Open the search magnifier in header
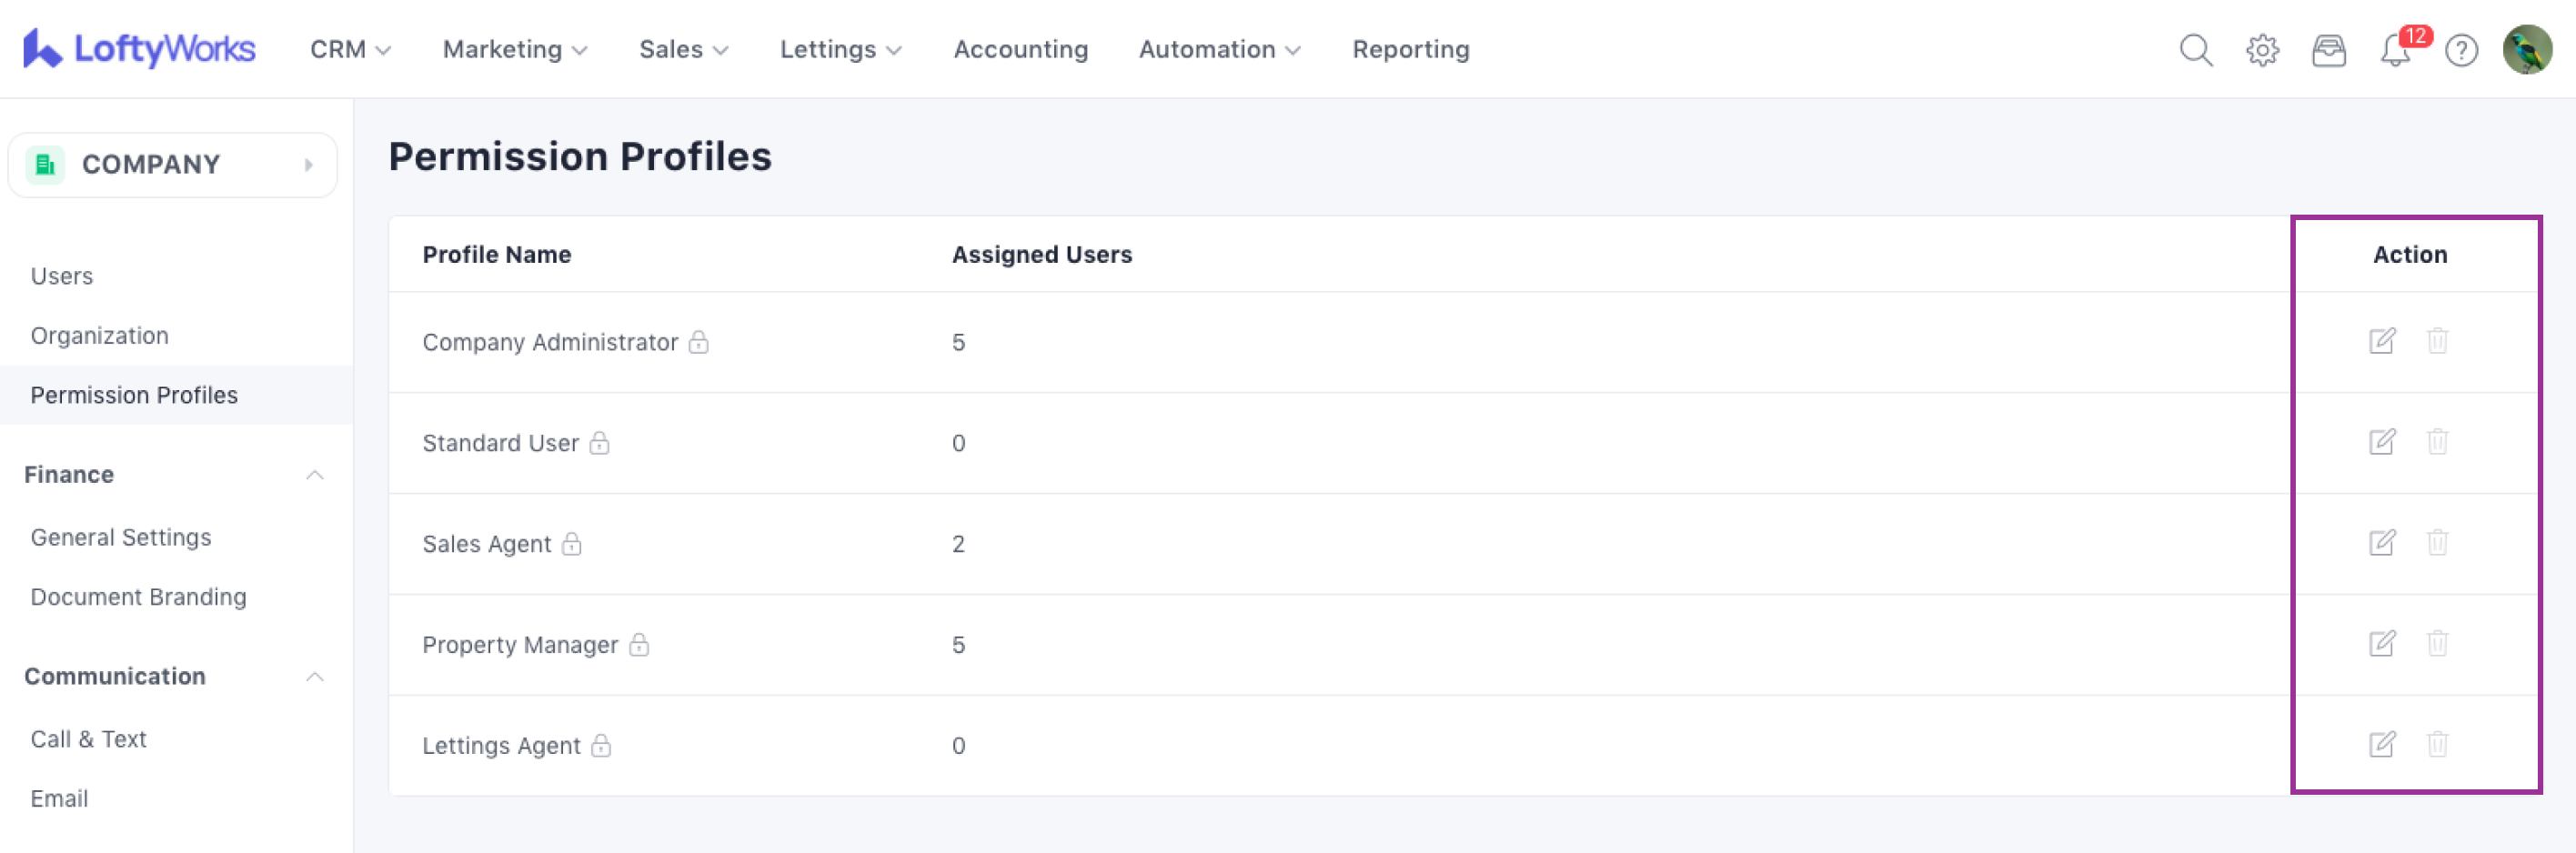Viewport: 2576px width, 853px height. point(2195,50)
